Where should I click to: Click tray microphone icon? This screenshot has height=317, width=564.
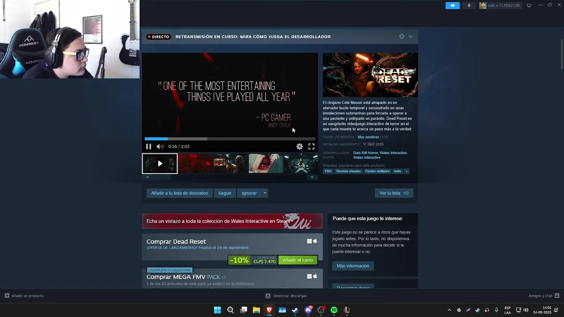click(497, 310)
